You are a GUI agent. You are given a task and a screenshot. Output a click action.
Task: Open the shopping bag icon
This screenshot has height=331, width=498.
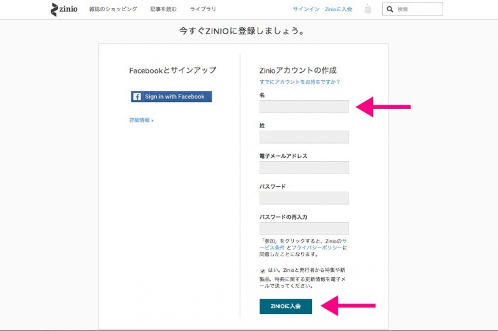[x=367, y=9]
